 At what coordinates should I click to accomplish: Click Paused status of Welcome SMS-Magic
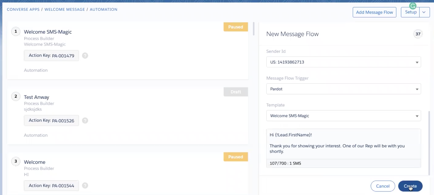(235, 27)
